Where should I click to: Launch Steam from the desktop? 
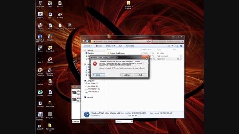40,49
